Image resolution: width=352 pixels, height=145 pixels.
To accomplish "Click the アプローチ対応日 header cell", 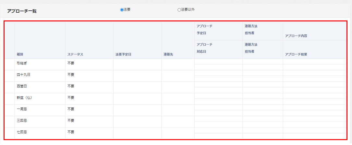I will [x=204, y=48].
